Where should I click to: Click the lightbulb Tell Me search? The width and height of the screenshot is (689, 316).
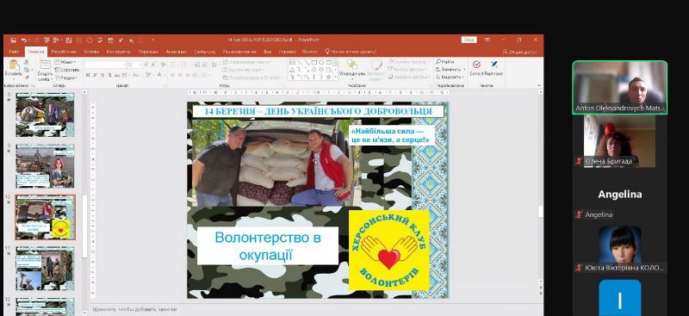tap(327, 52)
